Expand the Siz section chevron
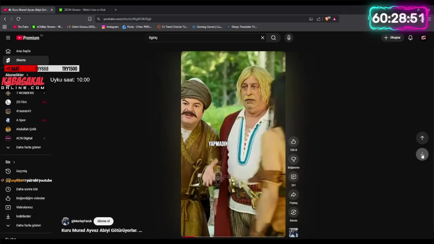The image size is (434, 244). tap(14, 162)
